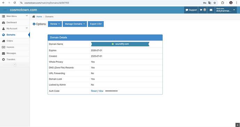Click the View auth code link
240x127 pixels.
click(101, 91)
